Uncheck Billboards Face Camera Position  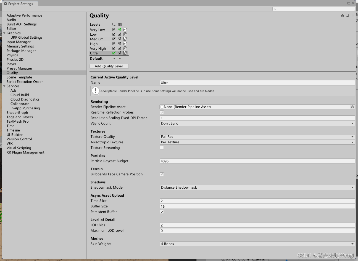click(162, 174)
